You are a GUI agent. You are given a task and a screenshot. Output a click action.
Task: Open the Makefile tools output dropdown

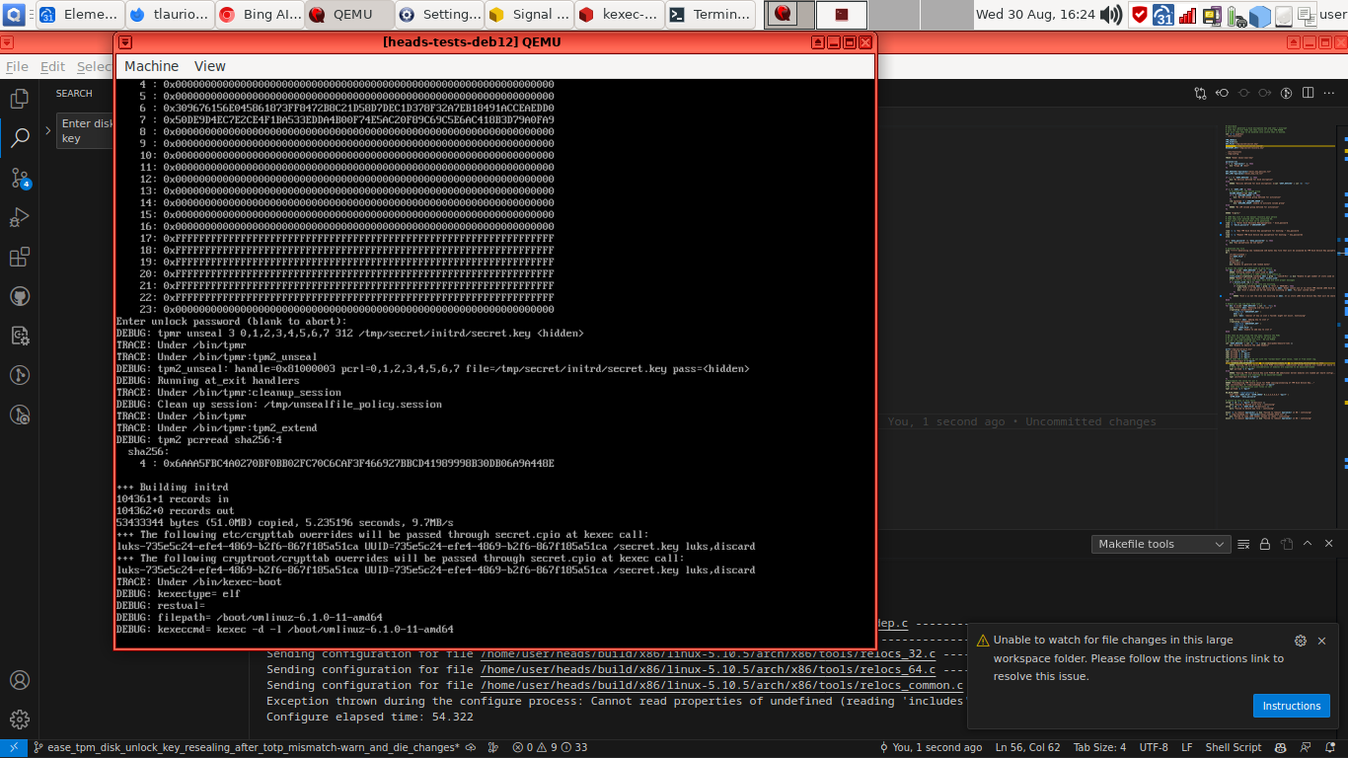1161,544
